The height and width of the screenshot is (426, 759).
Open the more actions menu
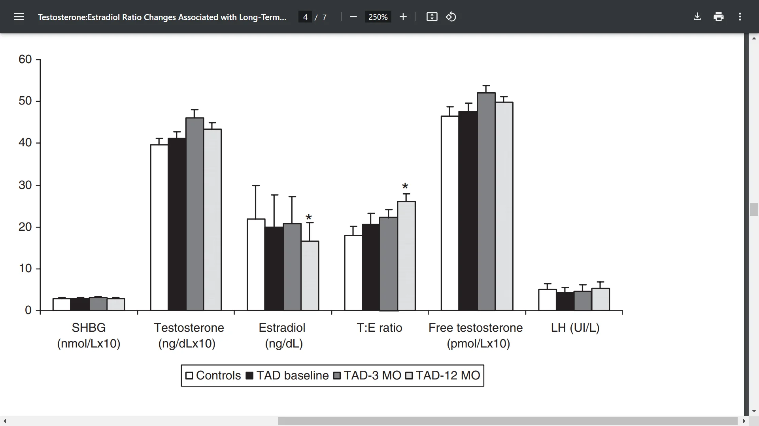[x=740, y=17]
